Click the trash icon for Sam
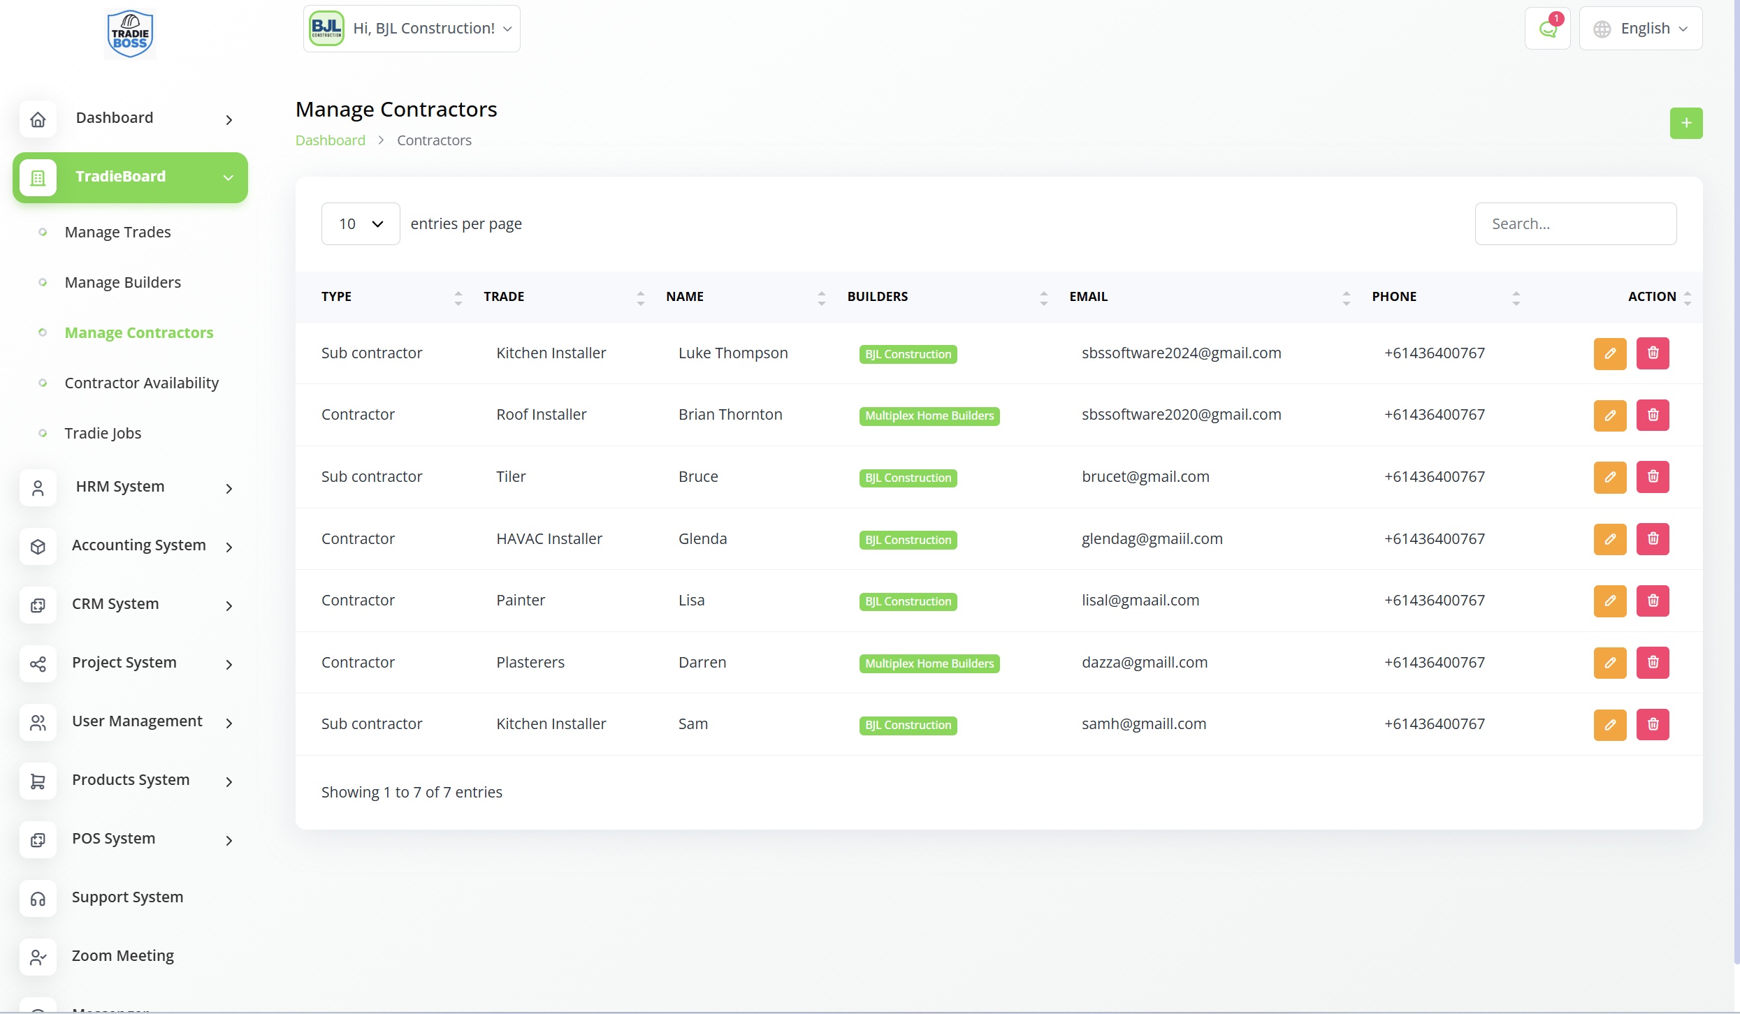This screenshot has height=1014, width=1740. [1652, 724]
